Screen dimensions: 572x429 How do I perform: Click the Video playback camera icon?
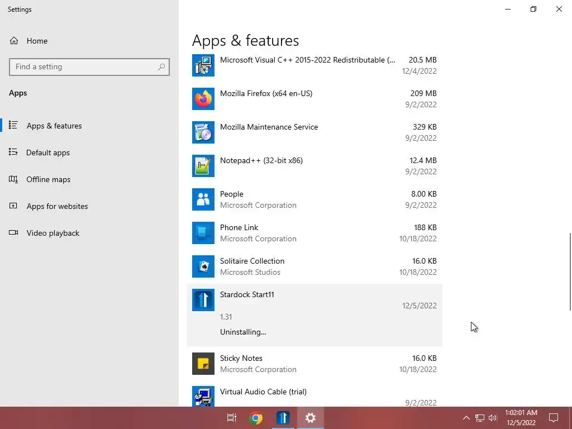pyautogui.click(x=13, y=232)
